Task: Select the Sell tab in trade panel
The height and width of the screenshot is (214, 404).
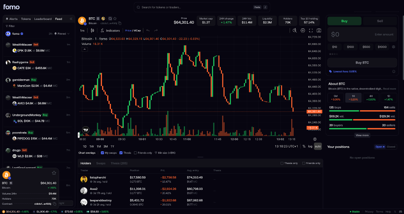Action: (x=380, y=21)
